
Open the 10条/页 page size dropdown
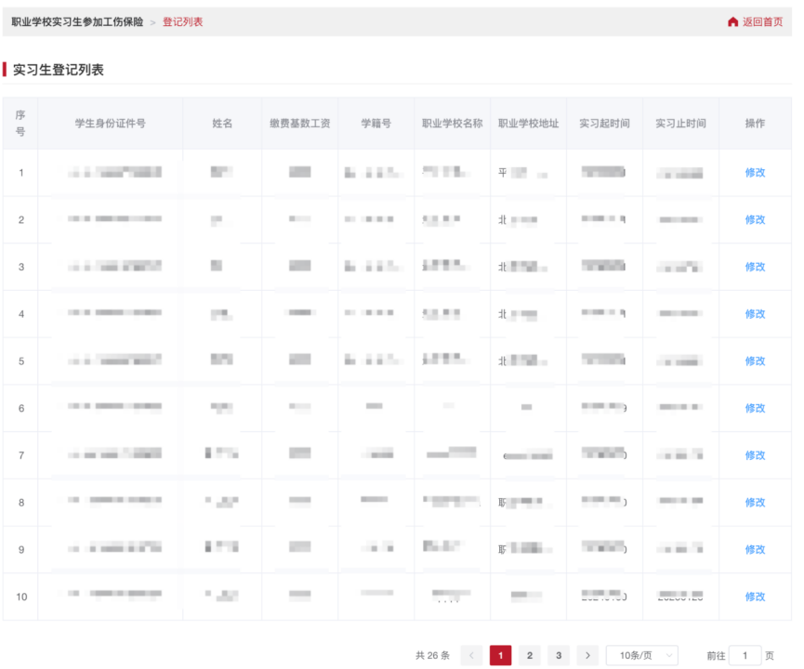(641, 656)
